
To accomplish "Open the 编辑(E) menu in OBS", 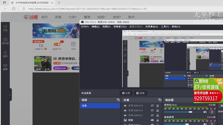I will [x=95, y=27].
